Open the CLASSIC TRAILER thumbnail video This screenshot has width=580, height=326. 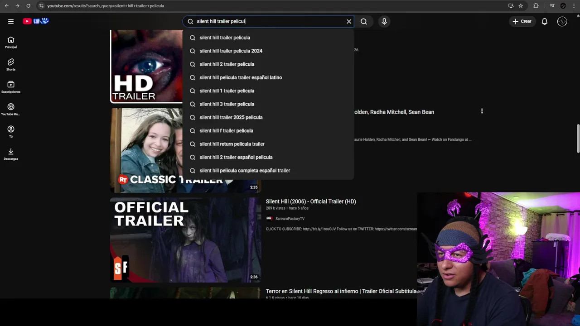(146, 150)
